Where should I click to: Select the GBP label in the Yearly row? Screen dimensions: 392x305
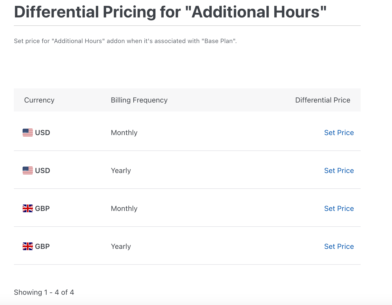pyautogui.click(x=42, y=246)
